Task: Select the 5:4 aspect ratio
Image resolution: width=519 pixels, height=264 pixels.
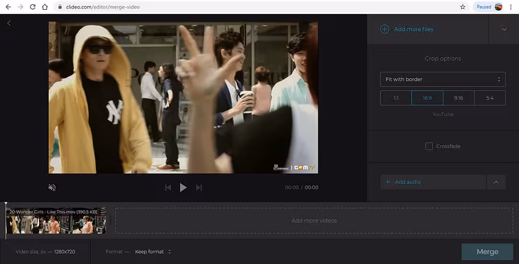Action: point(490,98)
